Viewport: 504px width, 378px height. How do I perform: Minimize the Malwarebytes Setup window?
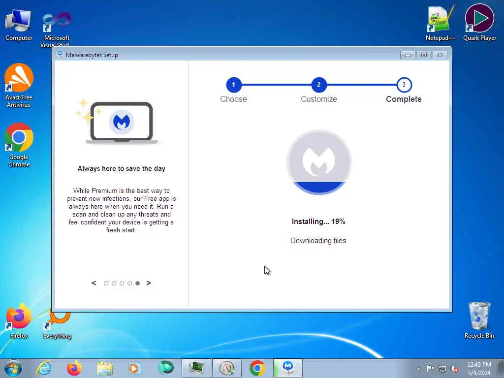click(408, 55)
